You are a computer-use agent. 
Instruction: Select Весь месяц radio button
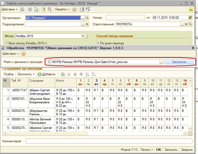pyautogui.click(x=6, y=43)
